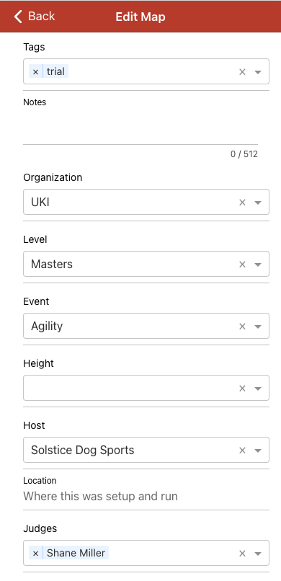Clear all tags with the X icon

[x=242, y=72]
